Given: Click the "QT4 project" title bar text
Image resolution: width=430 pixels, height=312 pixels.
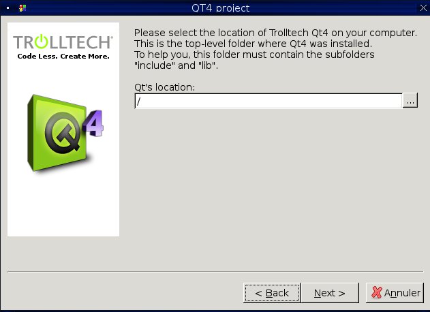Looking at the screenshot, I should click(221, 8).
